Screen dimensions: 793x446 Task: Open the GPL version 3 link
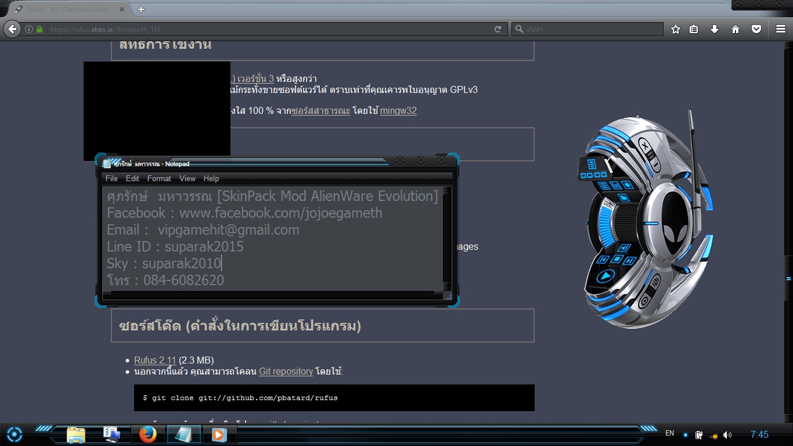point(252,78)
